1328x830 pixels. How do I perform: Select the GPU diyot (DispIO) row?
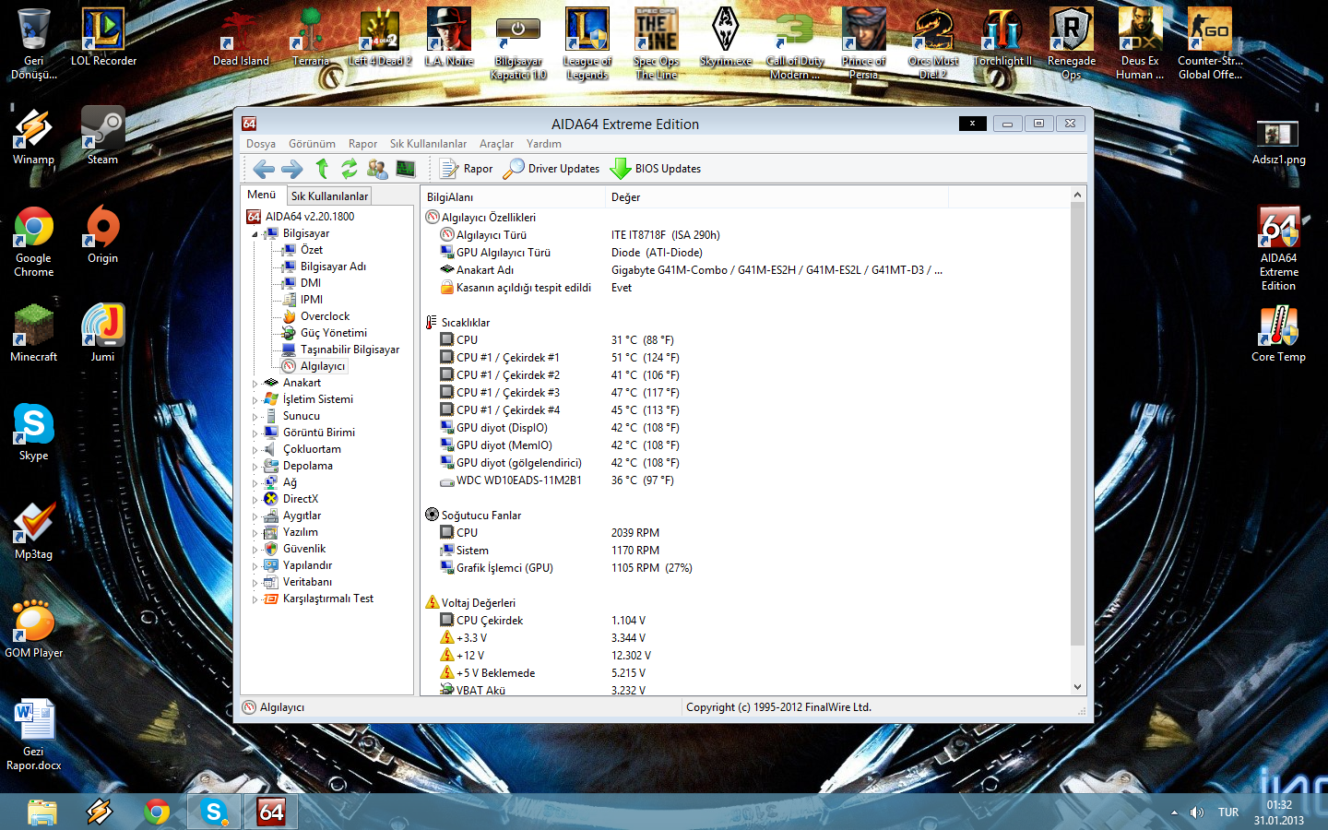pyautogui.click(x=745, y=428)
